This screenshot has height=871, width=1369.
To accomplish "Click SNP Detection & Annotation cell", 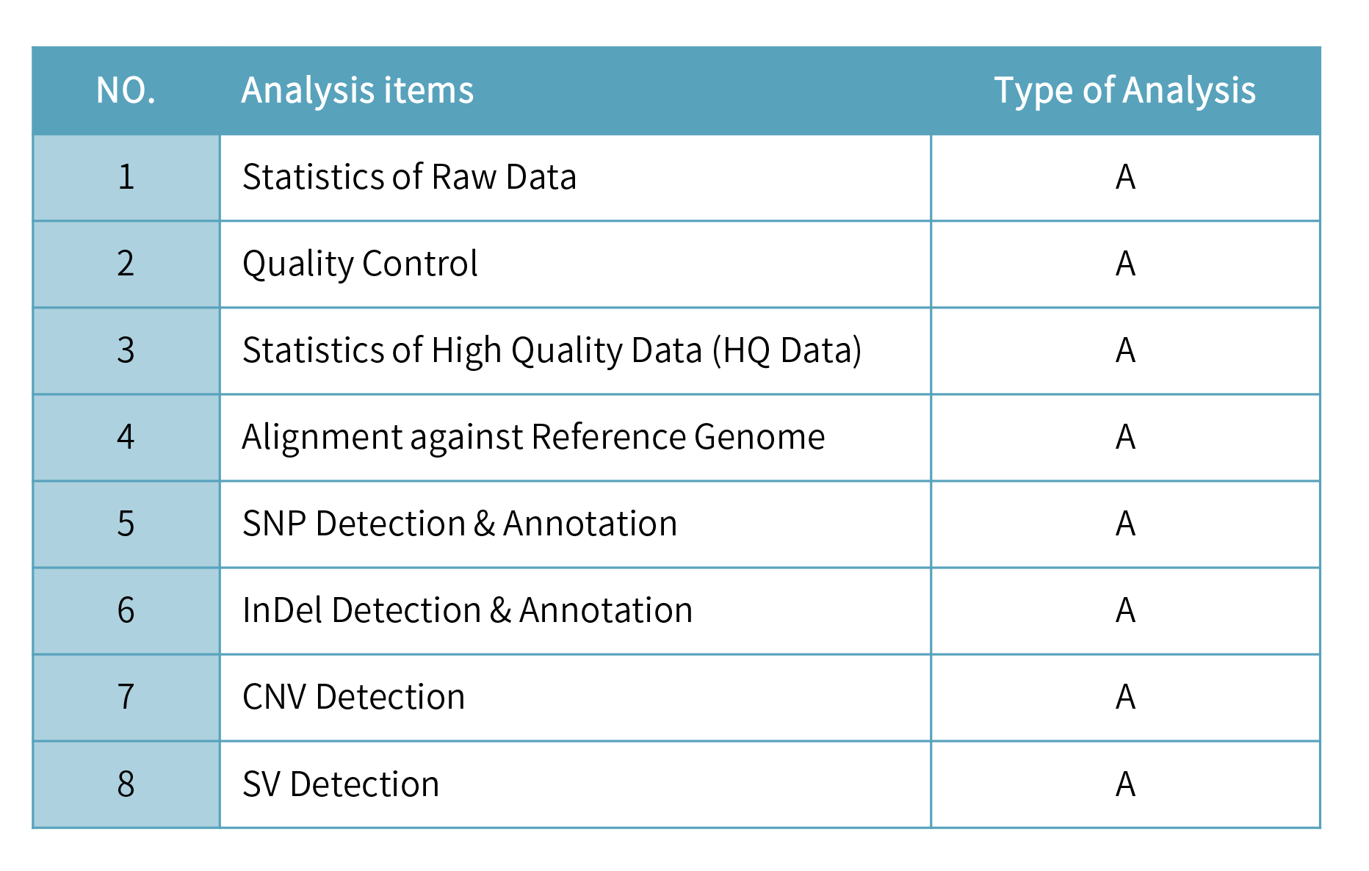I will tap(460, 524).
